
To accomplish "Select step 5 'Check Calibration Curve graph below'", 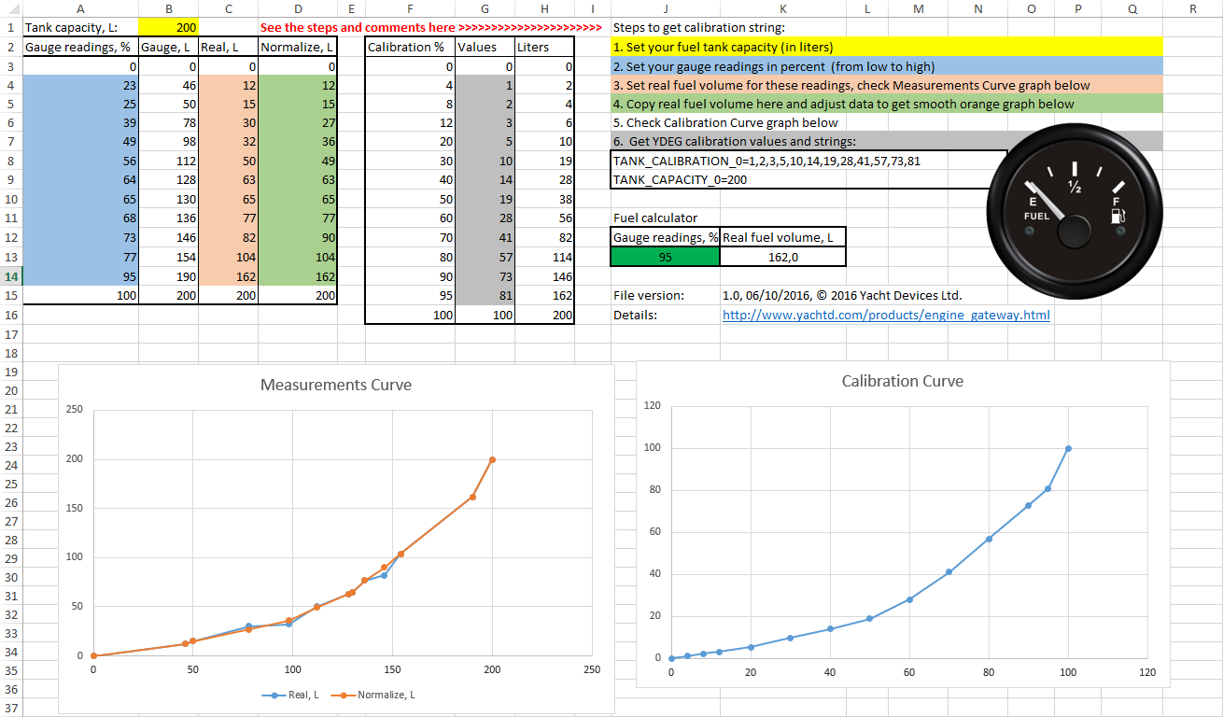I will pyautogui.click(x=725, y=122).
